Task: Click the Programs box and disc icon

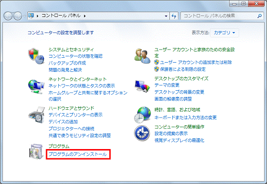Action: tap(36, 151)
